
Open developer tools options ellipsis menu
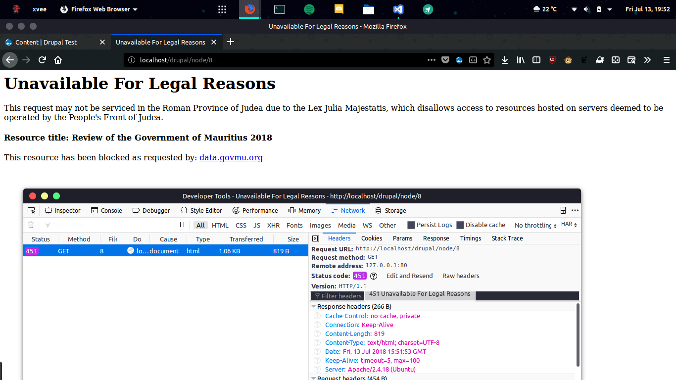coord(575,210)
